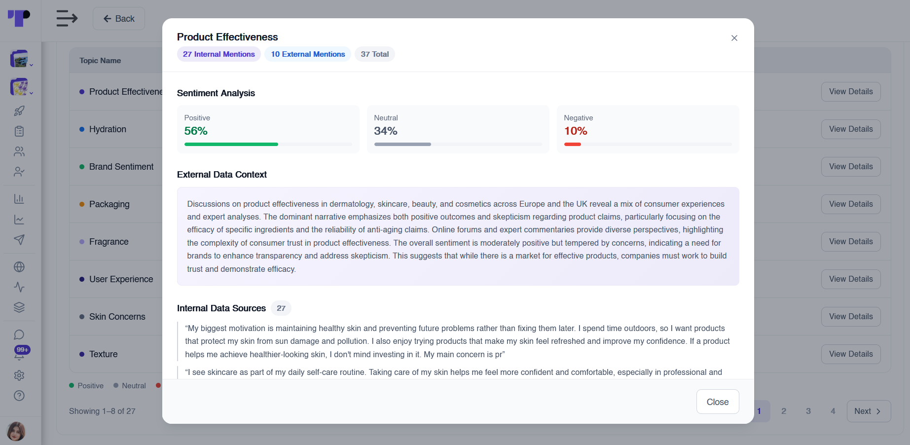Viewport: 910px width, 445px height.
Task: Open the user profile avatar
Action: click(16, 431)
